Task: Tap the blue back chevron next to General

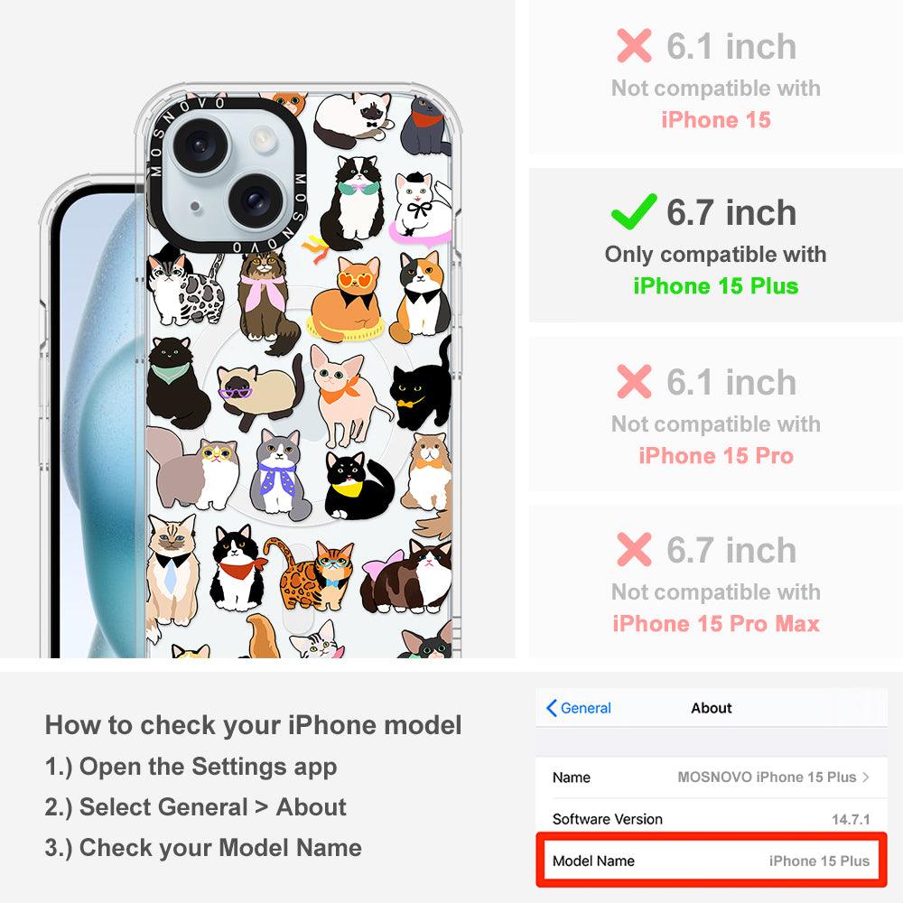Action: click(551, 708)
